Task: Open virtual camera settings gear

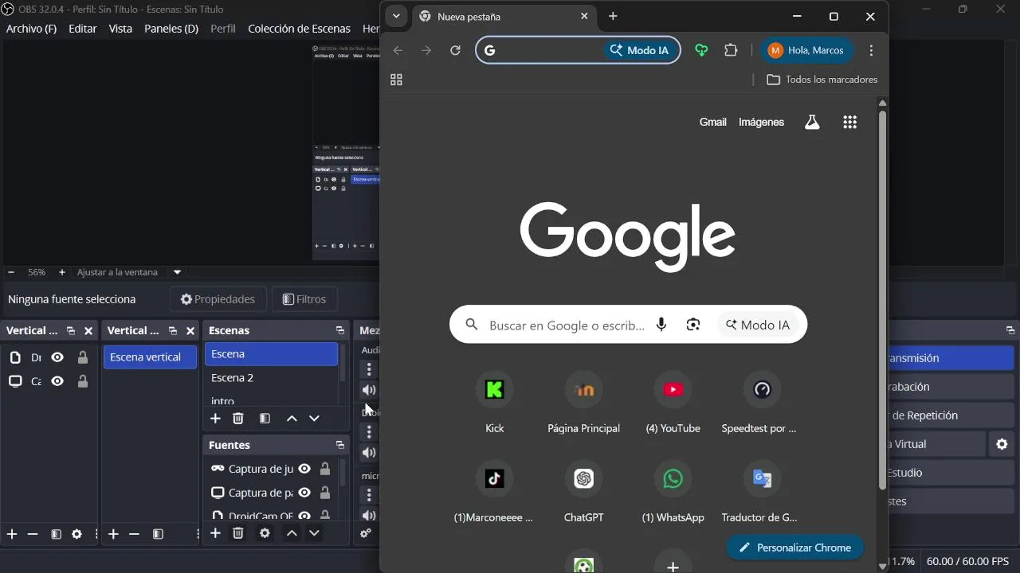Action: tap(1002, 444)
